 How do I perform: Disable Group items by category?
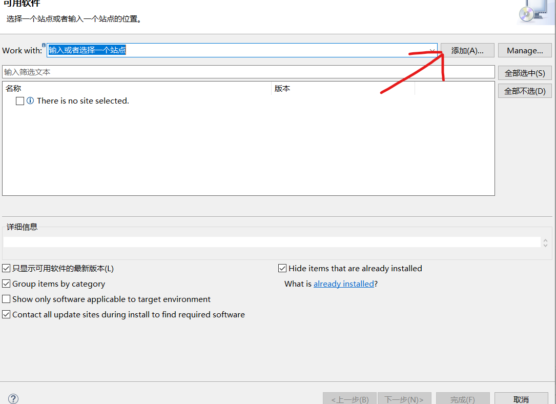coord(6,283)
